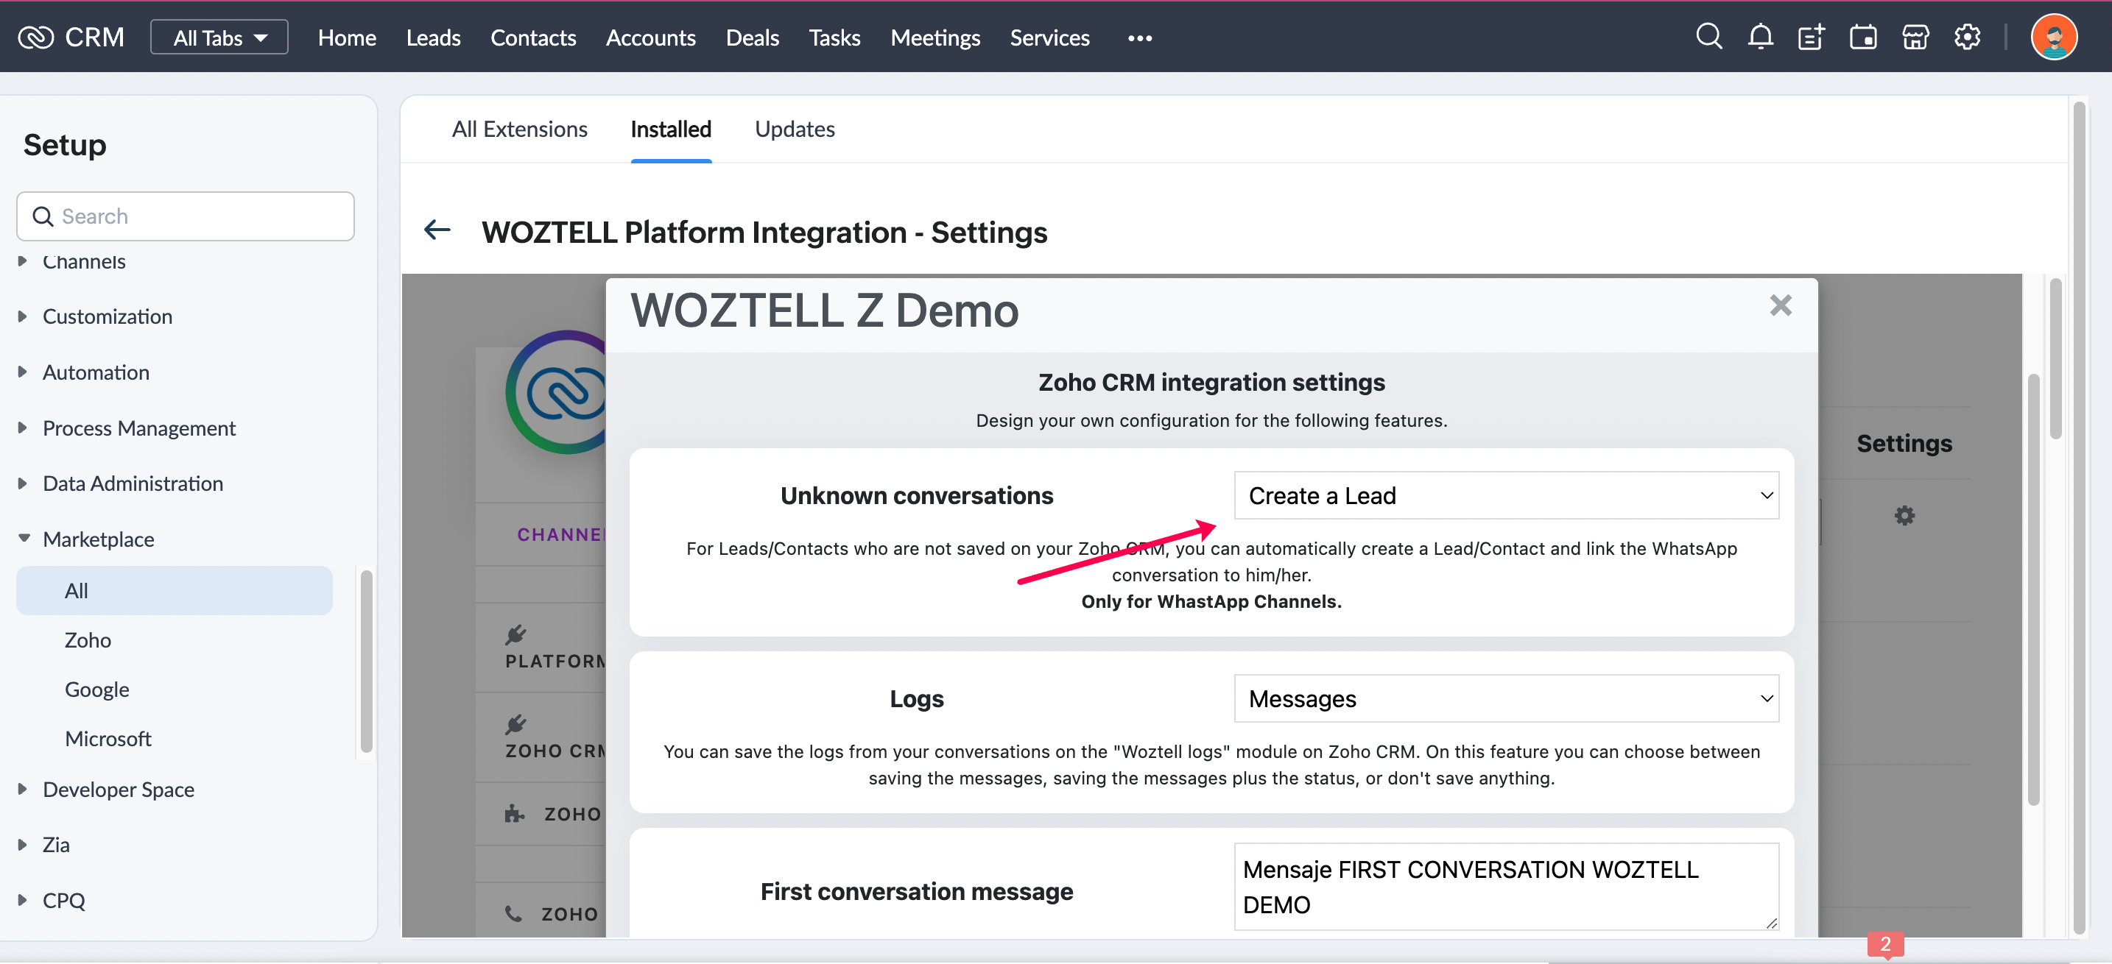The height and width of the screenshot is (964, 2112).
Task: Click the CHANNEL label behind the dialog
Action: tap(561, 534)
